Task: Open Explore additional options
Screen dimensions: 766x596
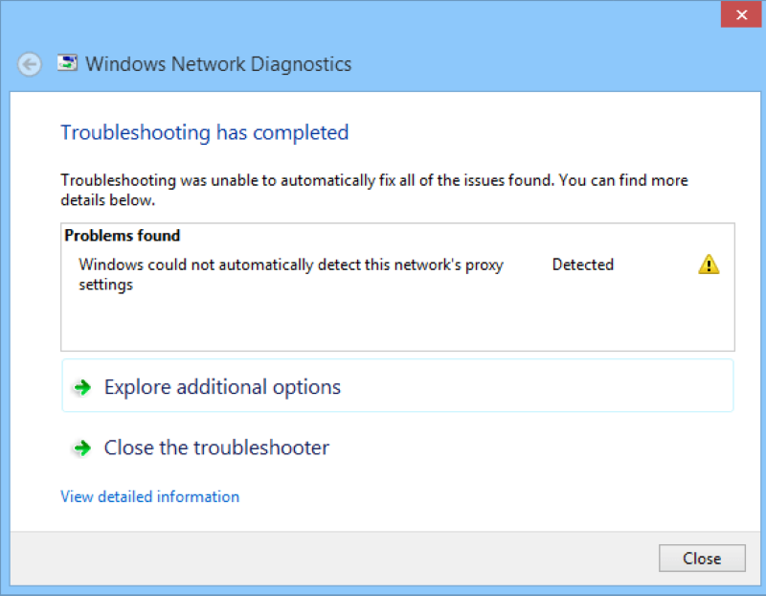Action: 397,386
